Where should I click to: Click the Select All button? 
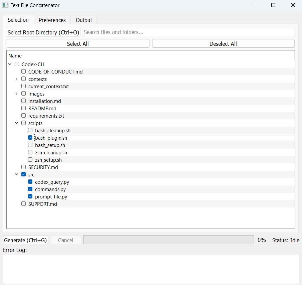pos(78,44)
